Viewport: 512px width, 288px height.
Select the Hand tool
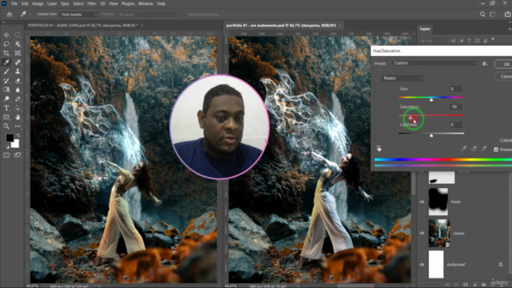[18, 117]
